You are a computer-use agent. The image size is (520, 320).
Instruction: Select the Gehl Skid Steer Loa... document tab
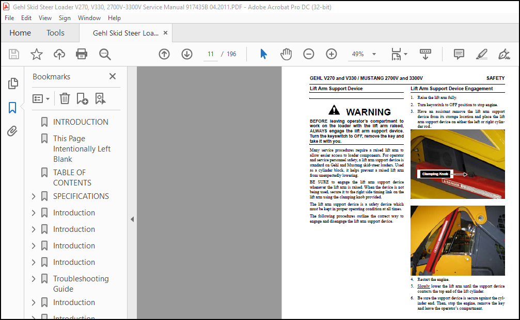[125, 33]
